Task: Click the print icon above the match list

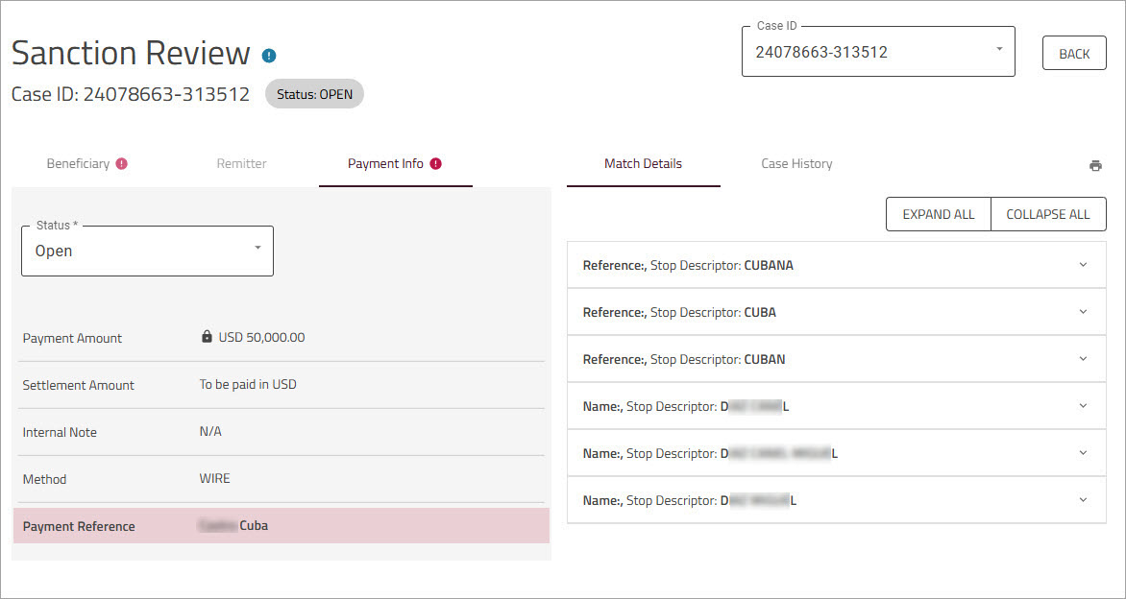Action: click(1095, 165)
